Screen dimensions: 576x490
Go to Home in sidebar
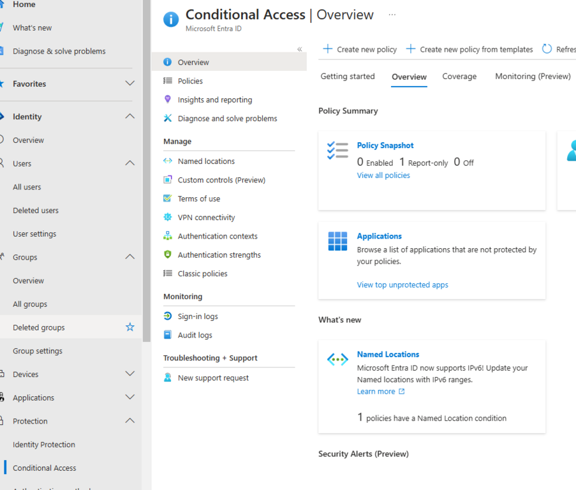pyautogui.click(x=24, y=4)
